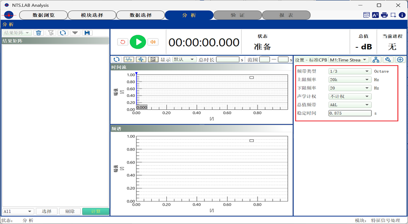Click the trash delete icon in results toolbar
408x224 pixels.
coord(39,33)
